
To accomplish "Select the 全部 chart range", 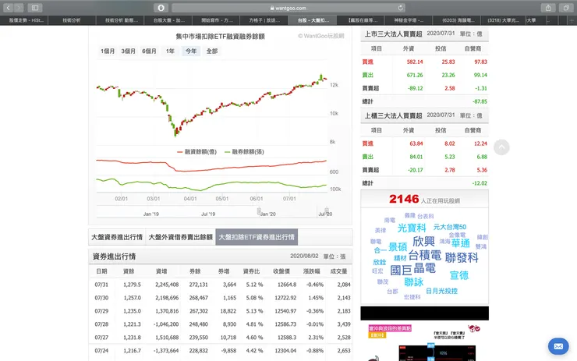I will click(212, 51).
